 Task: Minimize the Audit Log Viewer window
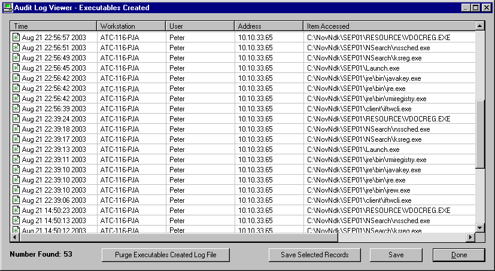coord(466,8)
